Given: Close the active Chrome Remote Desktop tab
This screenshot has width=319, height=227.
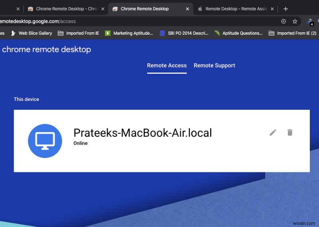Looking at the screenshot, I should pos(187,9).
